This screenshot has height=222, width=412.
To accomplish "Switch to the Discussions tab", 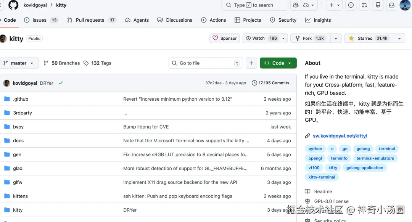I will point(175,20).
